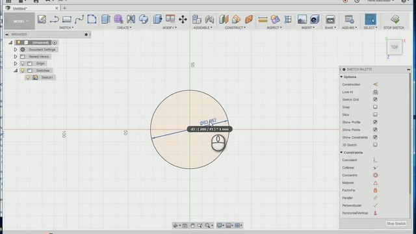Click the orange Midplane icon in Construct
This screenshot has height=234, width=416.
(249, 19)
